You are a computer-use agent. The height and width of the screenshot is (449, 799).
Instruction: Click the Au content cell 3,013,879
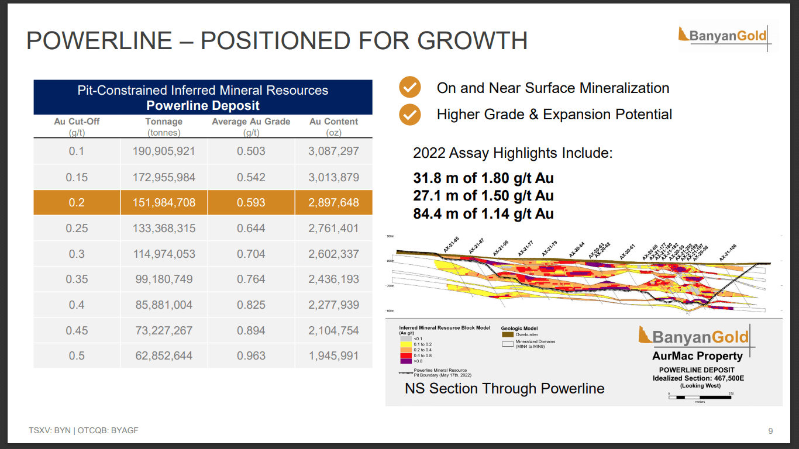pos(333,177)
